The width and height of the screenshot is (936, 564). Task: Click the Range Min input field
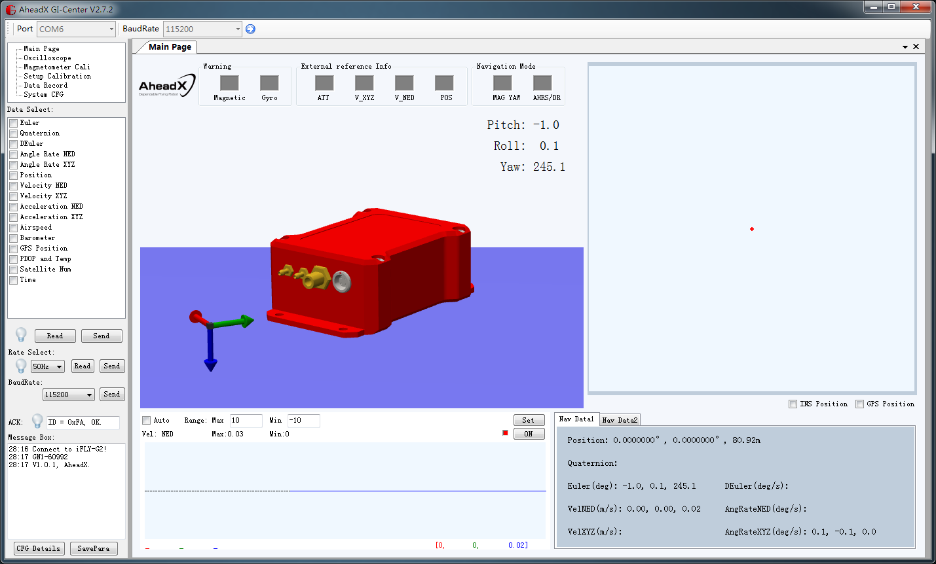(303, 421)
